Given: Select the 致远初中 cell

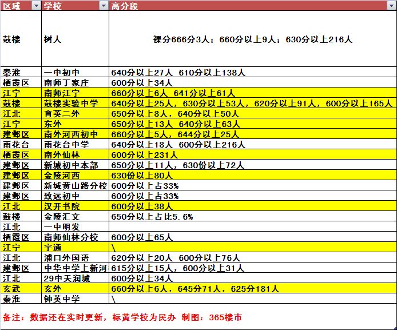Looking at the screenshot, I should [75, 196].
